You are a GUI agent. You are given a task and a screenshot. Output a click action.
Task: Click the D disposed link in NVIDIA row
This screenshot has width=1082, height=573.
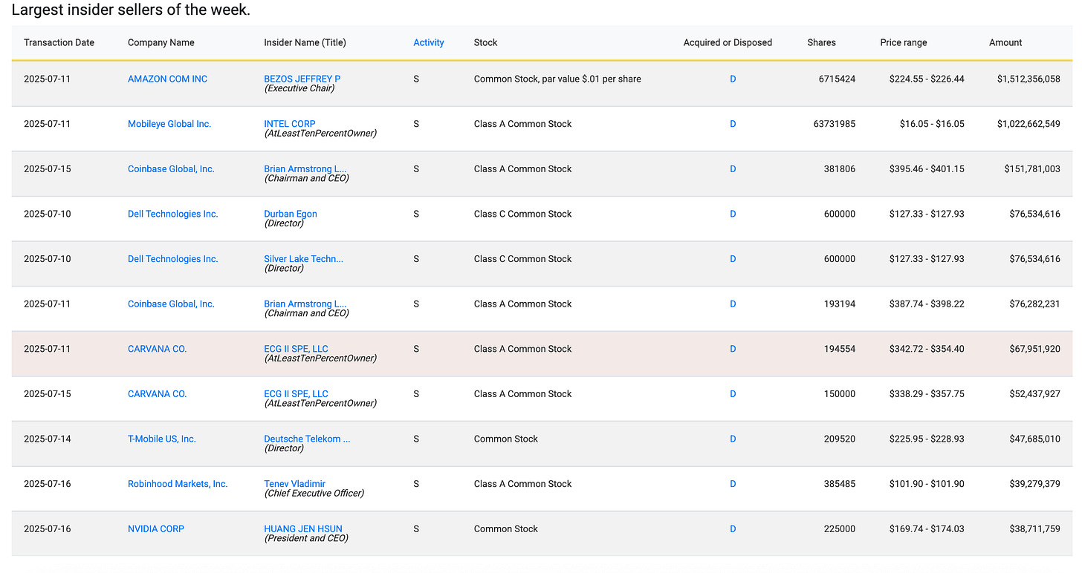[733, 529]
